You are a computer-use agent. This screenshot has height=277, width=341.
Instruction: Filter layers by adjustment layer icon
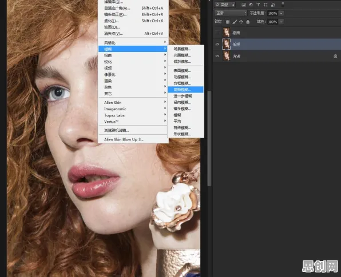251,5
